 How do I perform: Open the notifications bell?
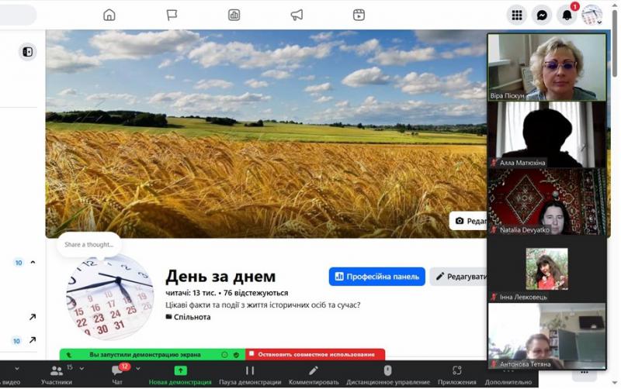(x=567, y=15)
